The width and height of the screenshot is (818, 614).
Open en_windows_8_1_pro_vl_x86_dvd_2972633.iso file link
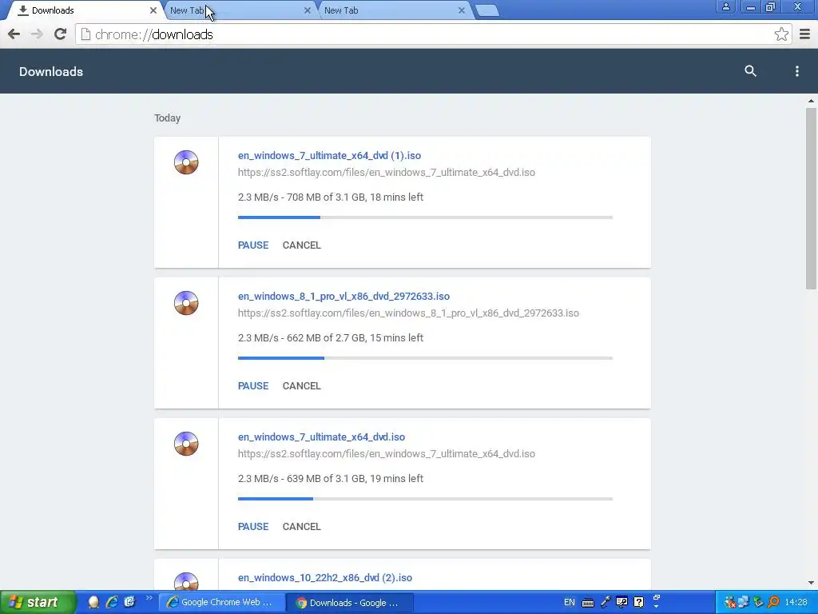tap(343, 296)
